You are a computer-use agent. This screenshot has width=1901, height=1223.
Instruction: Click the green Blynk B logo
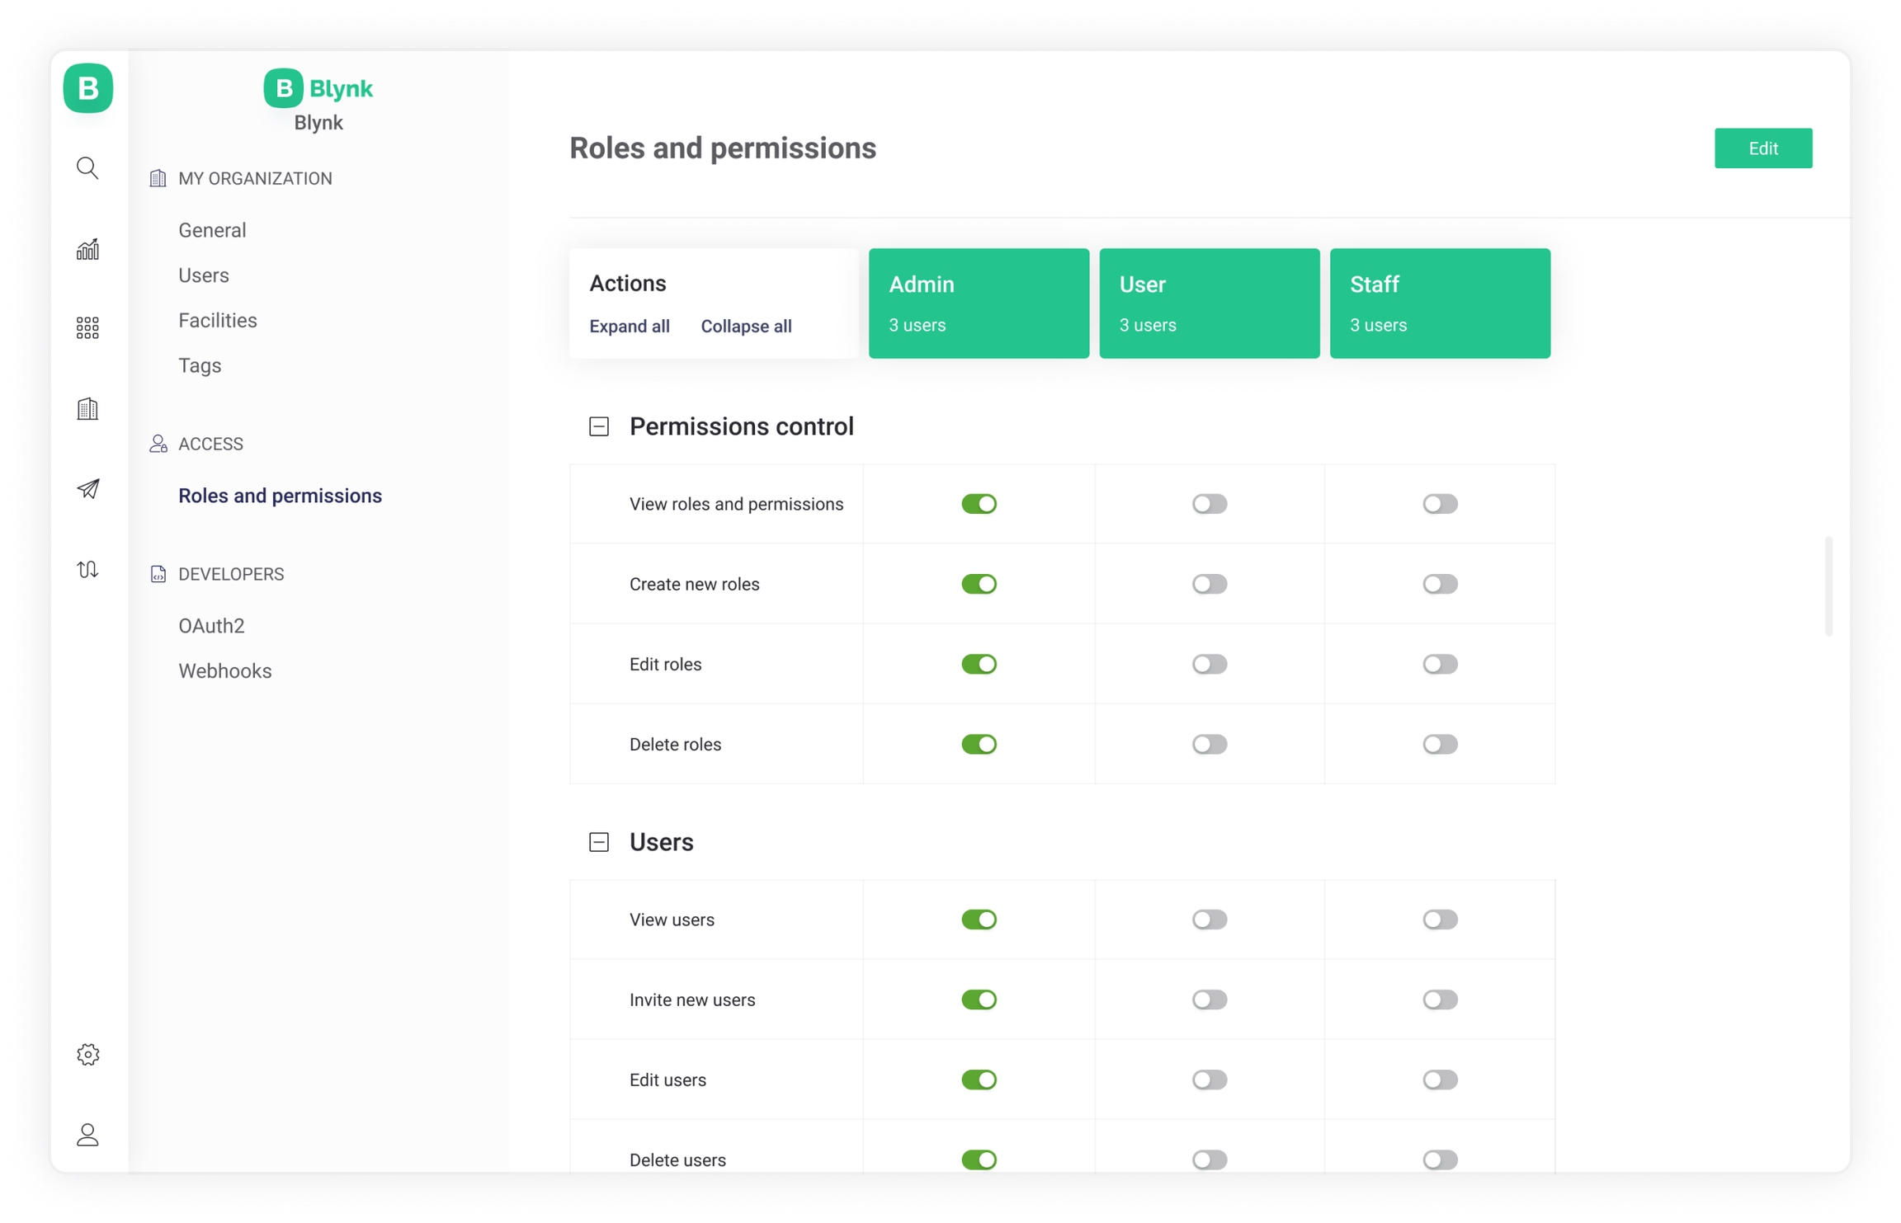pyautogui.click(x=88, y=88)
